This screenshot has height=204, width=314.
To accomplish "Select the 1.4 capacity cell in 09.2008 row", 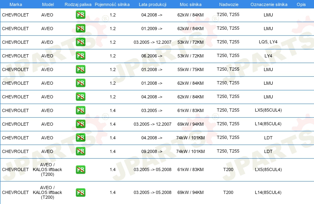I will (x=113, y=151).
